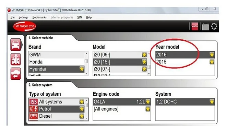Image resolution: width=226 pixels, height=132 pixels.
Task: Click the car with return arrow sidebar icon
Action: 16,74
